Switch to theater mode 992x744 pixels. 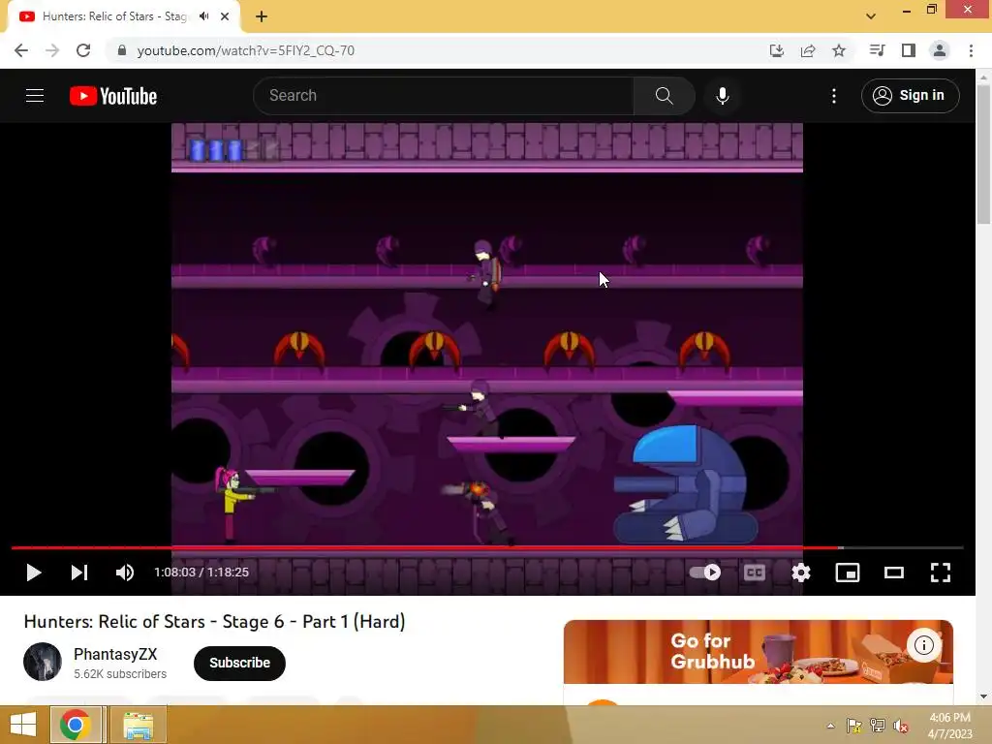pyautogui.click(x=894, y=573)
